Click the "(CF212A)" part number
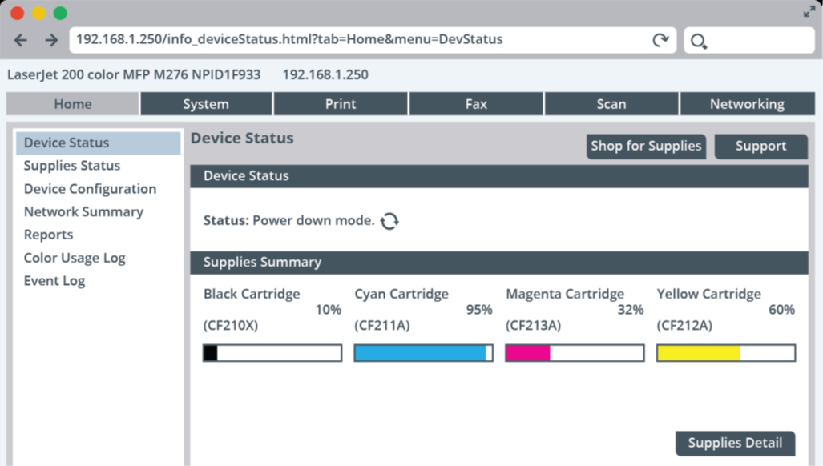The width and height of the screenshot is (823, 466). pyautogui.click(x=684, y=326)
